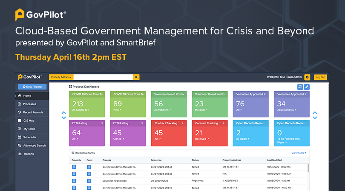Screen dimensions: 345x191
Task: Click the GIS Map icon in sidebar
Action: (x=19, y=121)
